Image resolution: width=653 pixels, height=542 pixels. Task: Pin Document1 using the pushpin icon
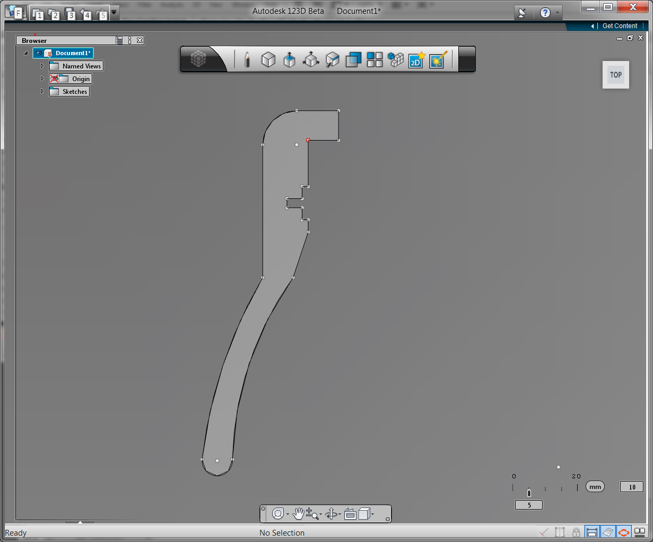coord(50,54)
